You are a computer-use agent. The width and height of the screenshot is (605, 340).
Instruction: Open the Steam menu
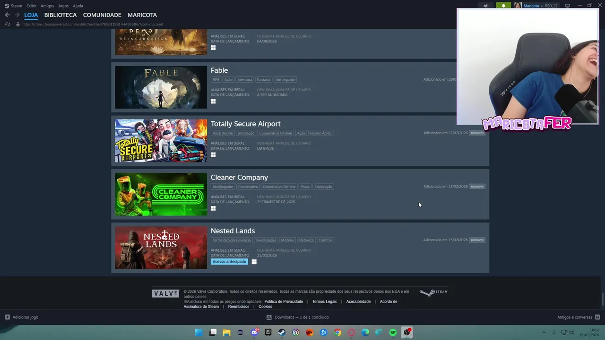pos(13,6)
